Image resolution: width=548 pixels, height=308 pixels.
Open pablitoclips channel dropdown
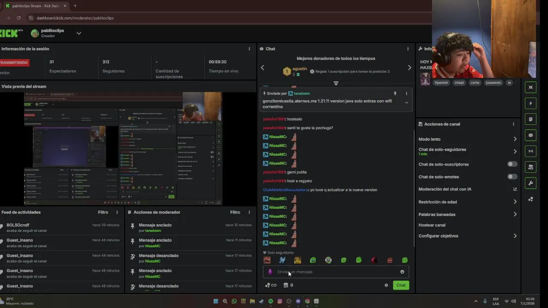[x=79, y=33]
